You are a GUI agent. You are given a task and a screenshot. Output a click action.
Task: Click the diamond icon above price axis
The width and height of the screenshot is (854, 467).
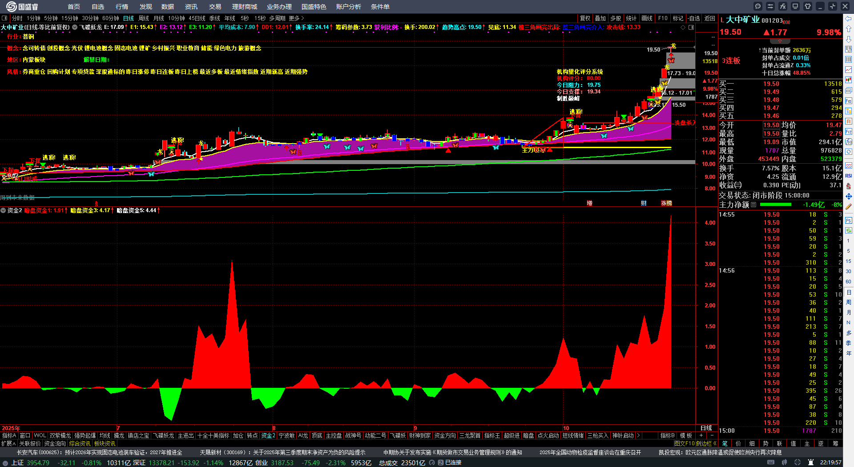point(683,27)
